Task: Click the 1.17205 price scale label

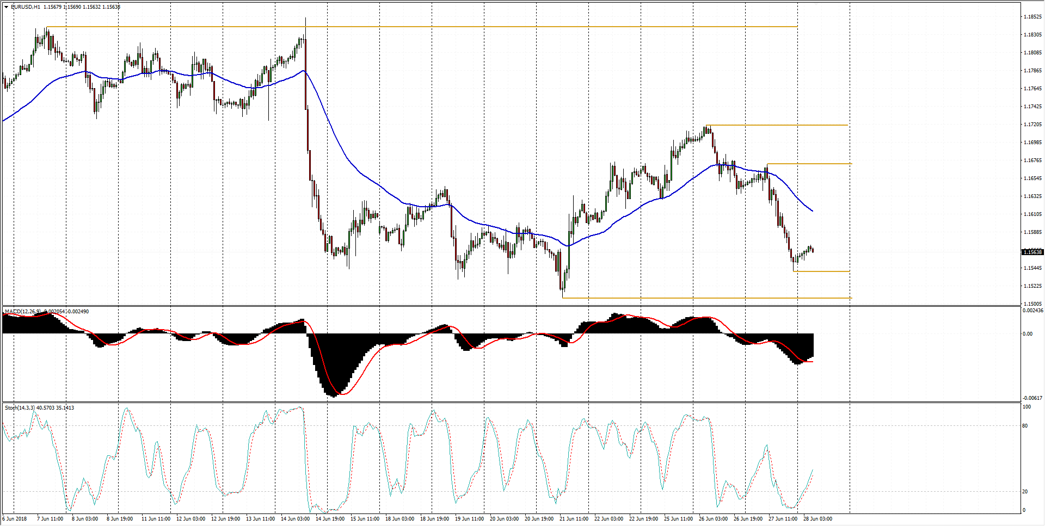Action: [1032, 125]
